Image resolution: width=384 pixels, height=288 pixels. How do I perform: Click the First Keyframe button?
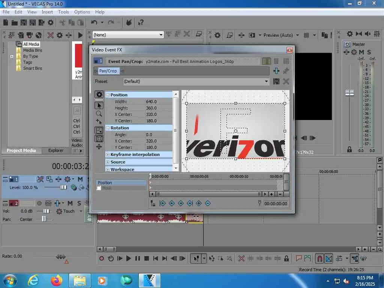point(162,203)
